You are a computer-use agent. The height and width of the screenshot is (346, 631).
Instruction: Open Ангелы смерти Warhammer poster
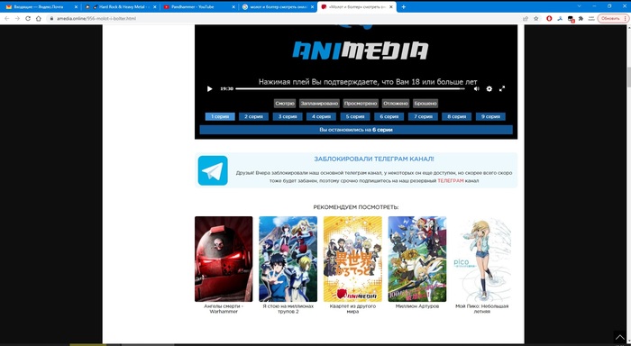click(224, 259)
